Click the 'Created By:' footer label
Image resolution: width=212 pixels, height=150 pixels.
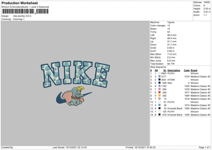click(7, 148)
